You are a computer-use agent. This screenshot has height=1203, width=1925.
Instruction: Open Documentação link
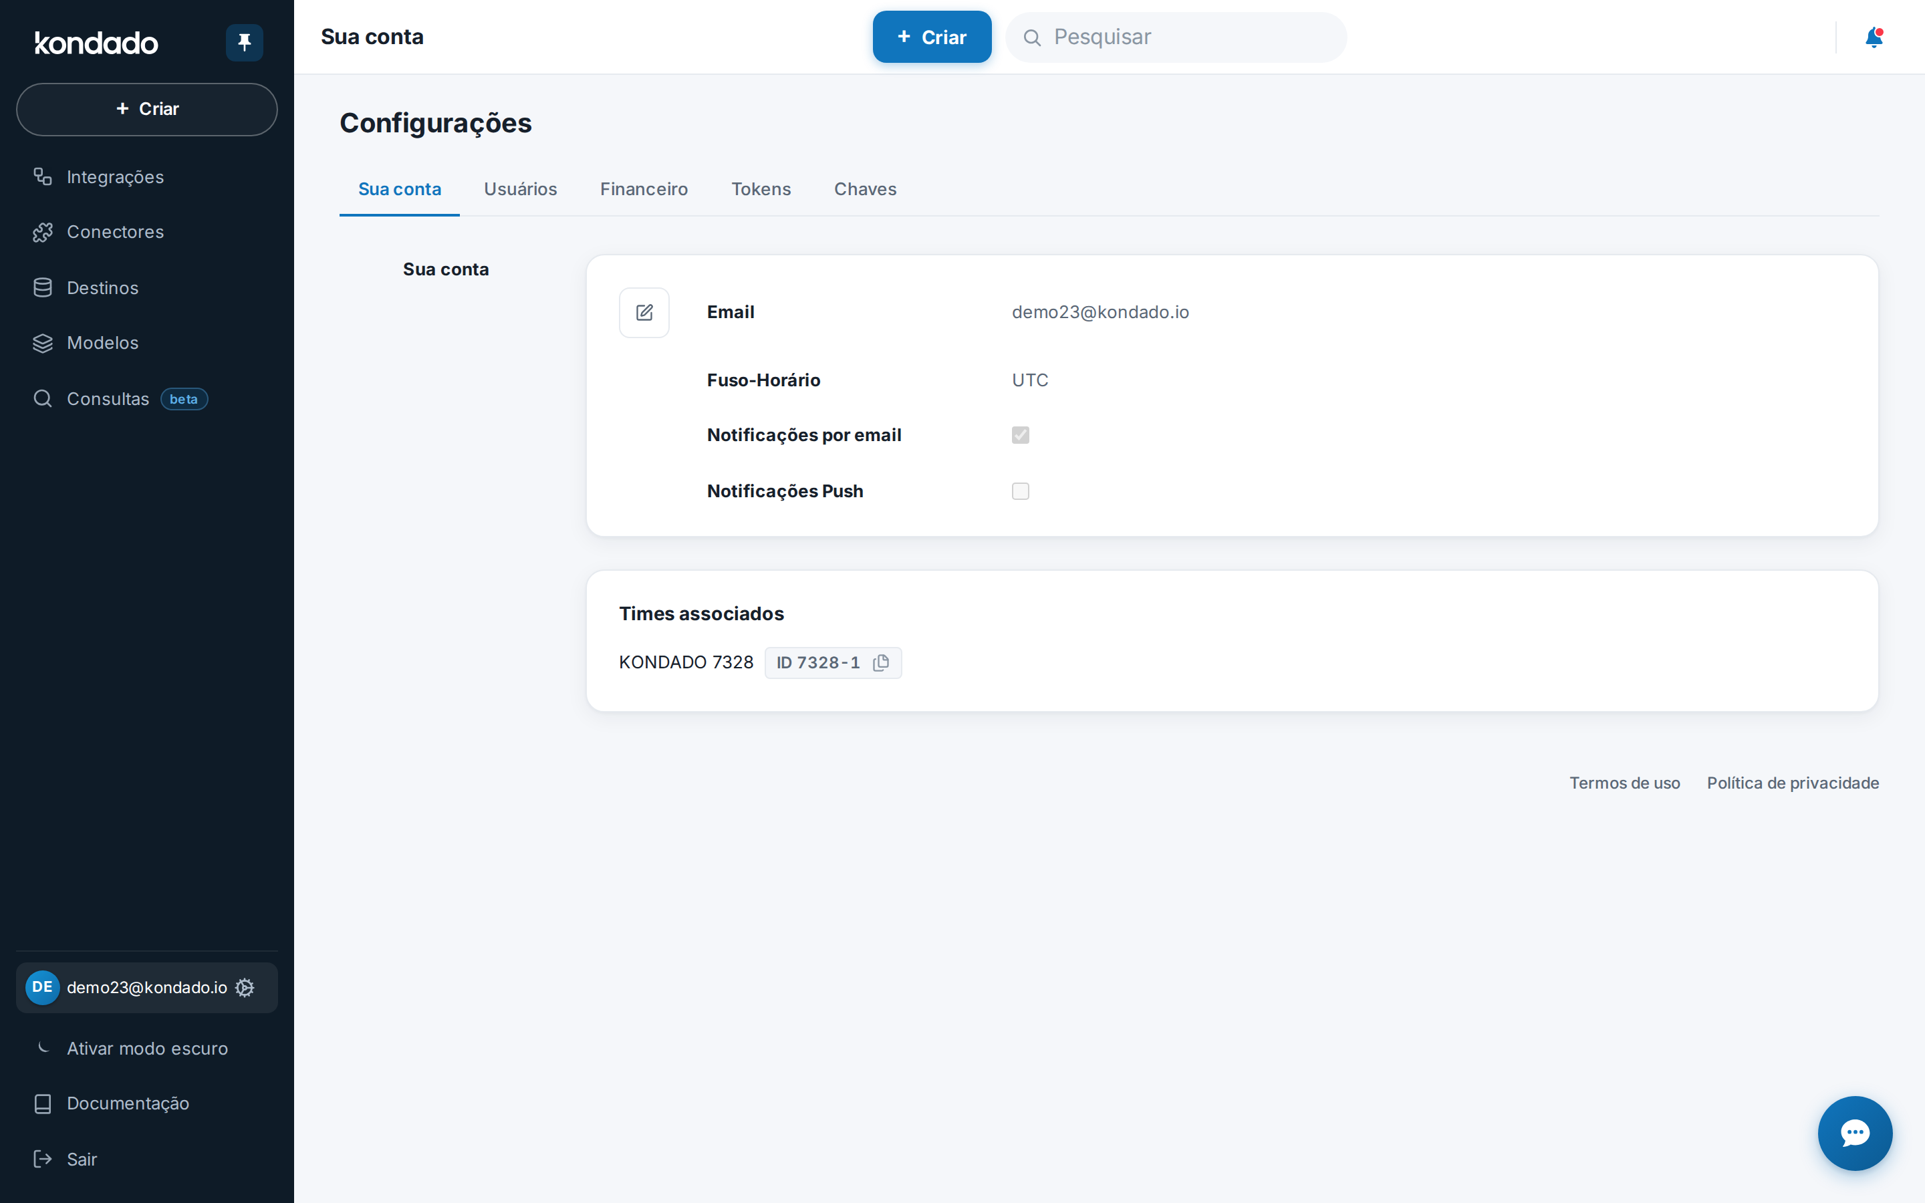point(147,1103)
